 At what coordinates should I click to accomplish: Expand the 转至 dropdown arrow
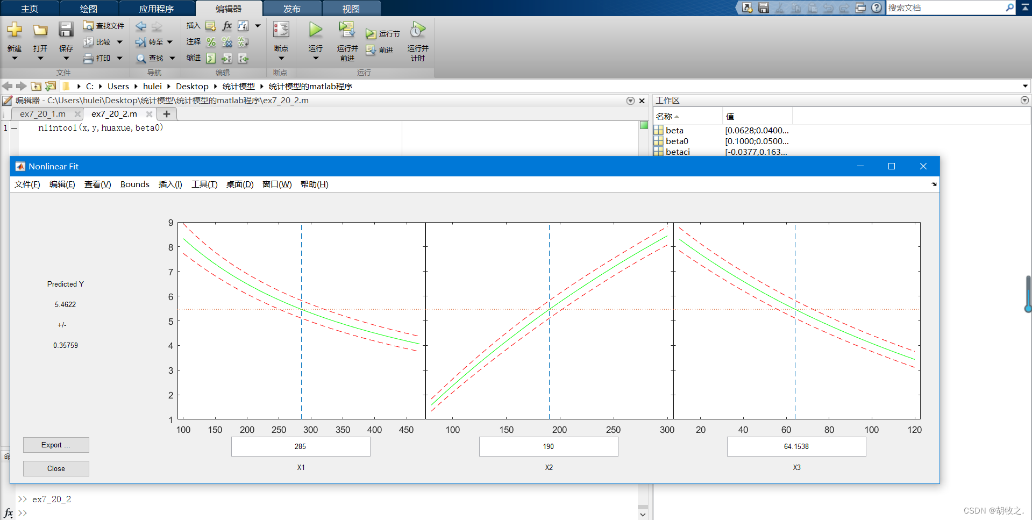pyautogui.click(x=170, y=42)
